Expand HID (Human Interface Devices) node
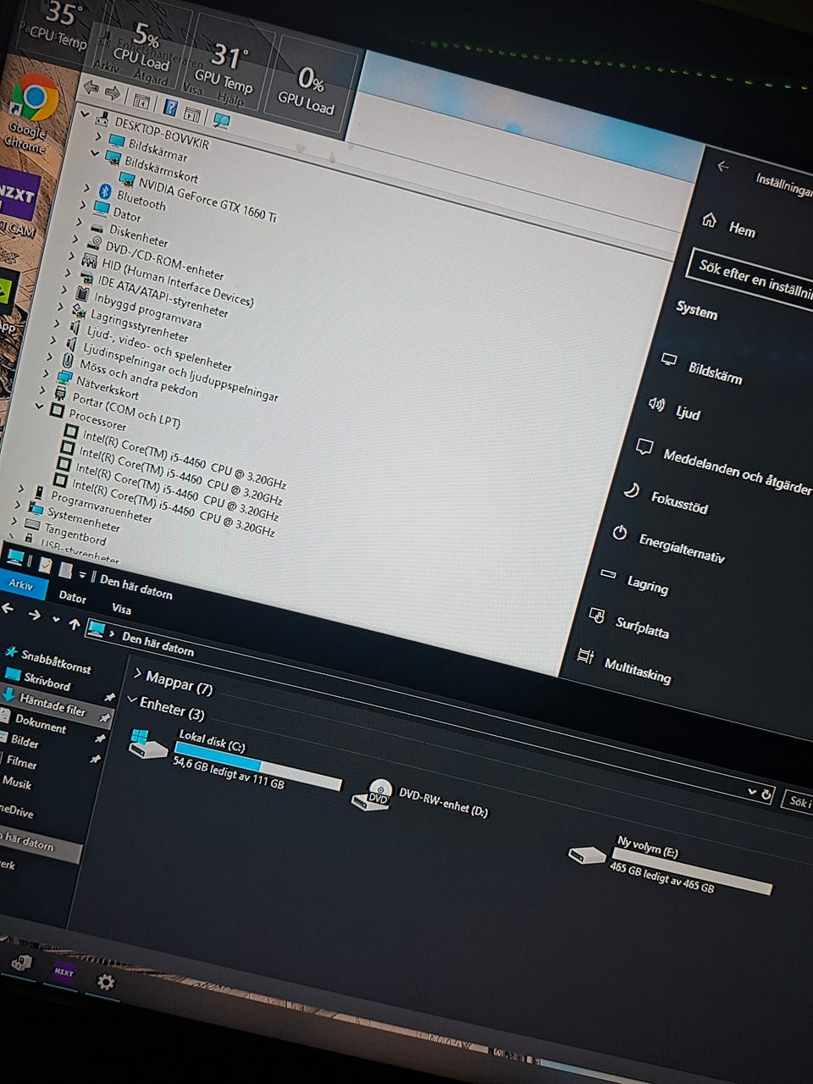 click(72, 257)
